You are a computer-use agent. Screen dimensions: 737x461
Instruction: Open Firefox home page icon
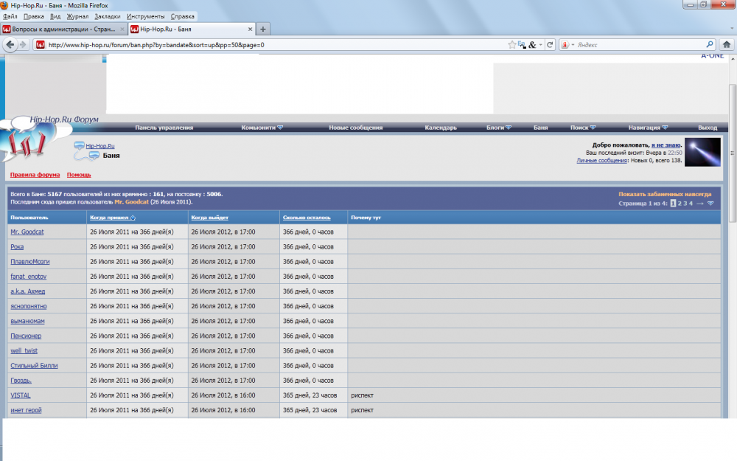click(x=726, y=45)
